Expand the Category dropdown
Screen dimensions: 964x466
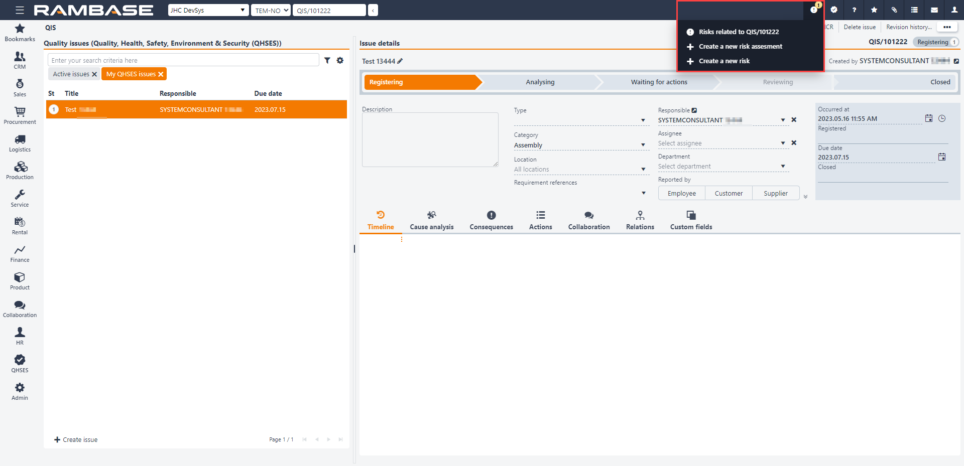click(643, 145)
